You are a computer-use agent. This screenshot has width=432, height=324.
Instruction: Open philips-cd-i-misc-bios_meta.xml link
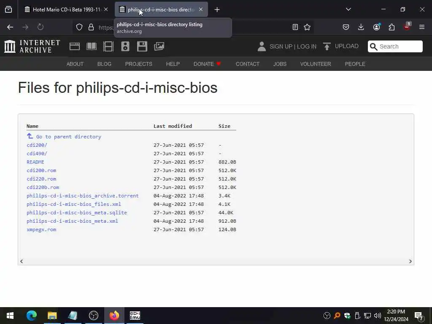click(72, 221)
